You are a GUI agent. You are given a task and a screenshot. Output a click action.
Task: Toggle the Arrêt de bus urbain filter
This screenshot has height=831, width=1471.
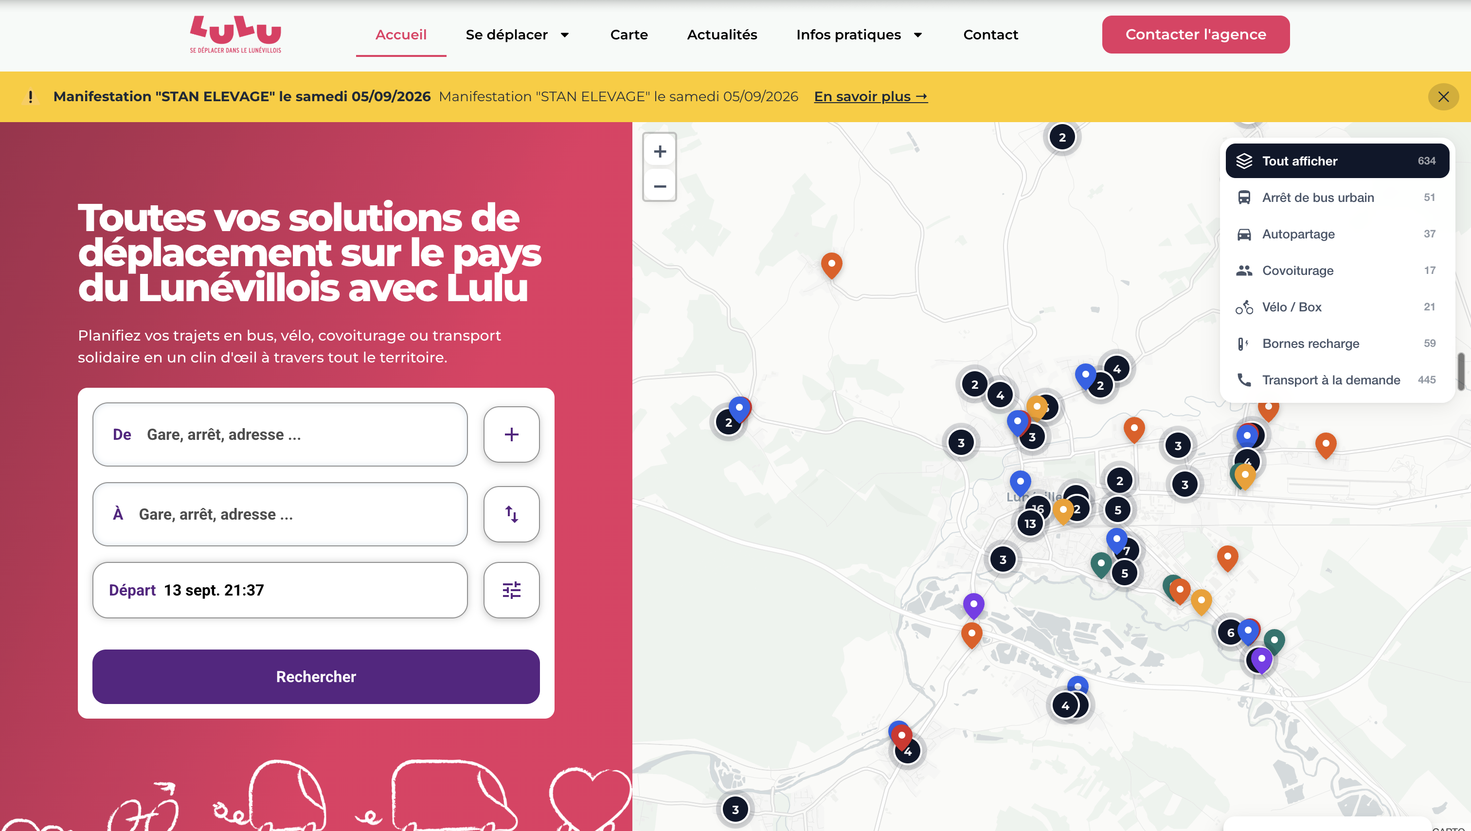coord(1337,197)
